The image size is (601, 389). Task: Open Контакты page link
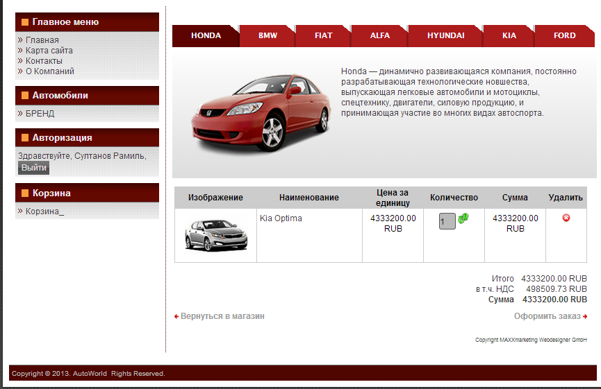point(44,61)
